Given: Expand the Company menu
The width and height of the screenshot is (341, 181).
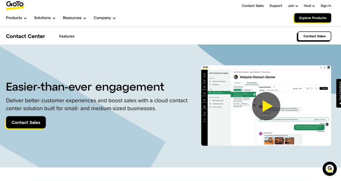Looking at the screenshot, I should point(104,18).
